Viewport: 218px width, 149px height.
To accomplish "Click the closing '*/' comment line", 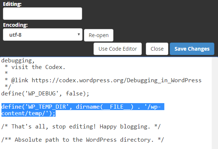I will click(8, 87).
